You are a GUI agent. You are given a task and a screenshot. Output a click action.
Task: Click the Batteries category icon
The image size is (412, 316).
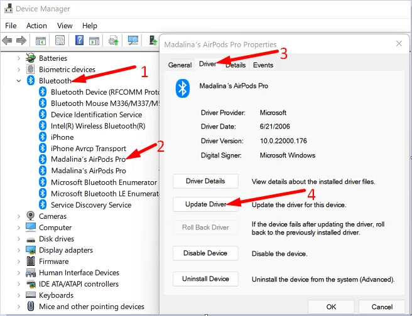coord(31,58)
